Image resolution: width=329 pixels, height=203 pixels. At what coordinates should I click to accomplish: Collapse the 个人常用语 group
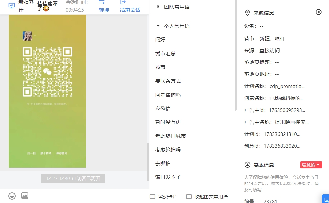[158, 26]
